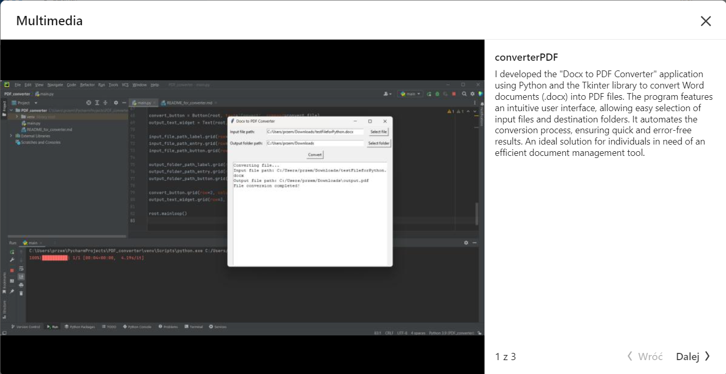Viewport: 726px width, 374px height.
Task: Click the Output folder path field
Action: tap(315, 144)
